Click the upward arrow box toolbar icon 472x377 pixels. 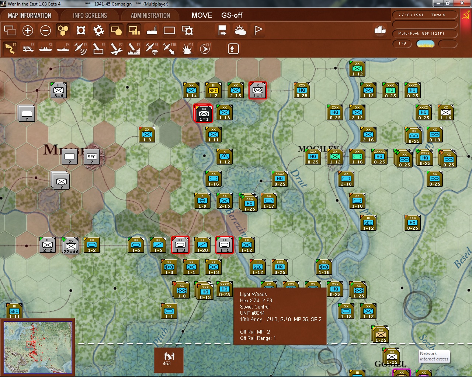tap(233, 49)
